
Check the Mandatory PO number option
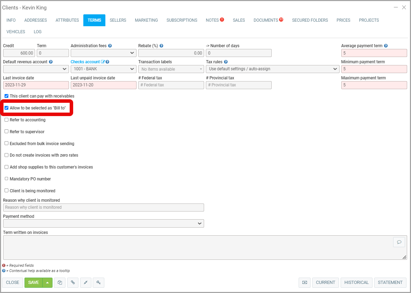point(6,179)
